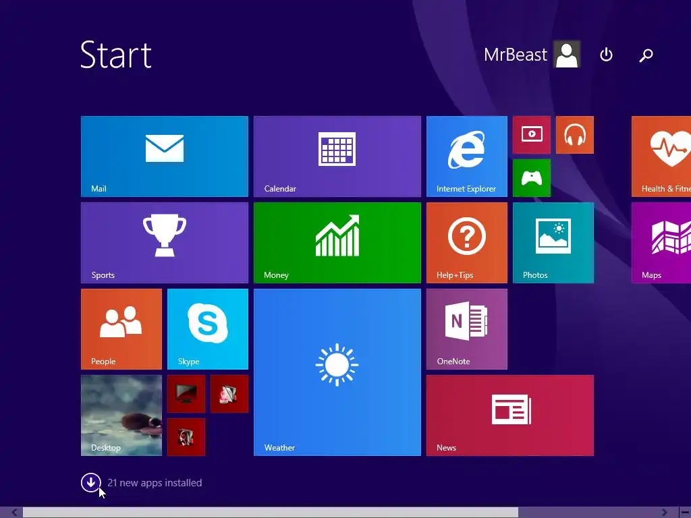The image size is (691, 518).
Task: Click the horizontal scrollbar thumb
Action: click(x=270, y=513)
